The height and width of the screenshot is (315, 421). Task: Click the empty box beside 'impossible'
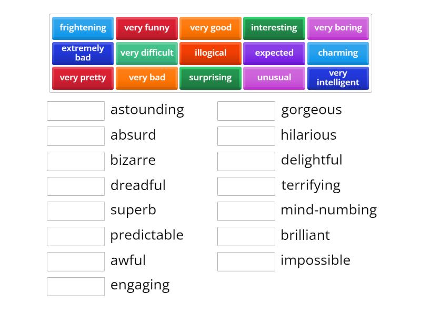(x=246, y=261)
